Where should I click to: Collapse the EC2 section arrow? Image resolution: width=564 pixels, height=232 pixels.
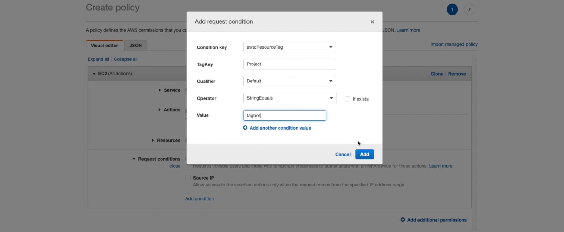[x=94, y=74]
